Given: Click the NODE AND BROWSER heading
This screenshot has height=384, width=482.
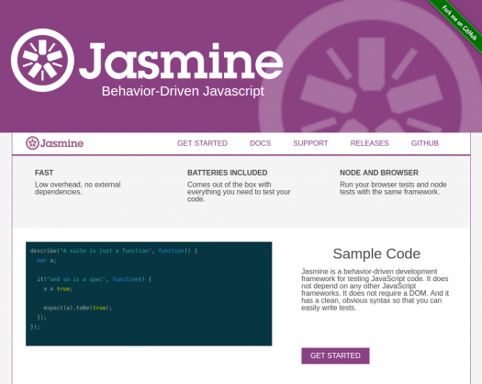Looking at the screenshot, I should 379,173.
